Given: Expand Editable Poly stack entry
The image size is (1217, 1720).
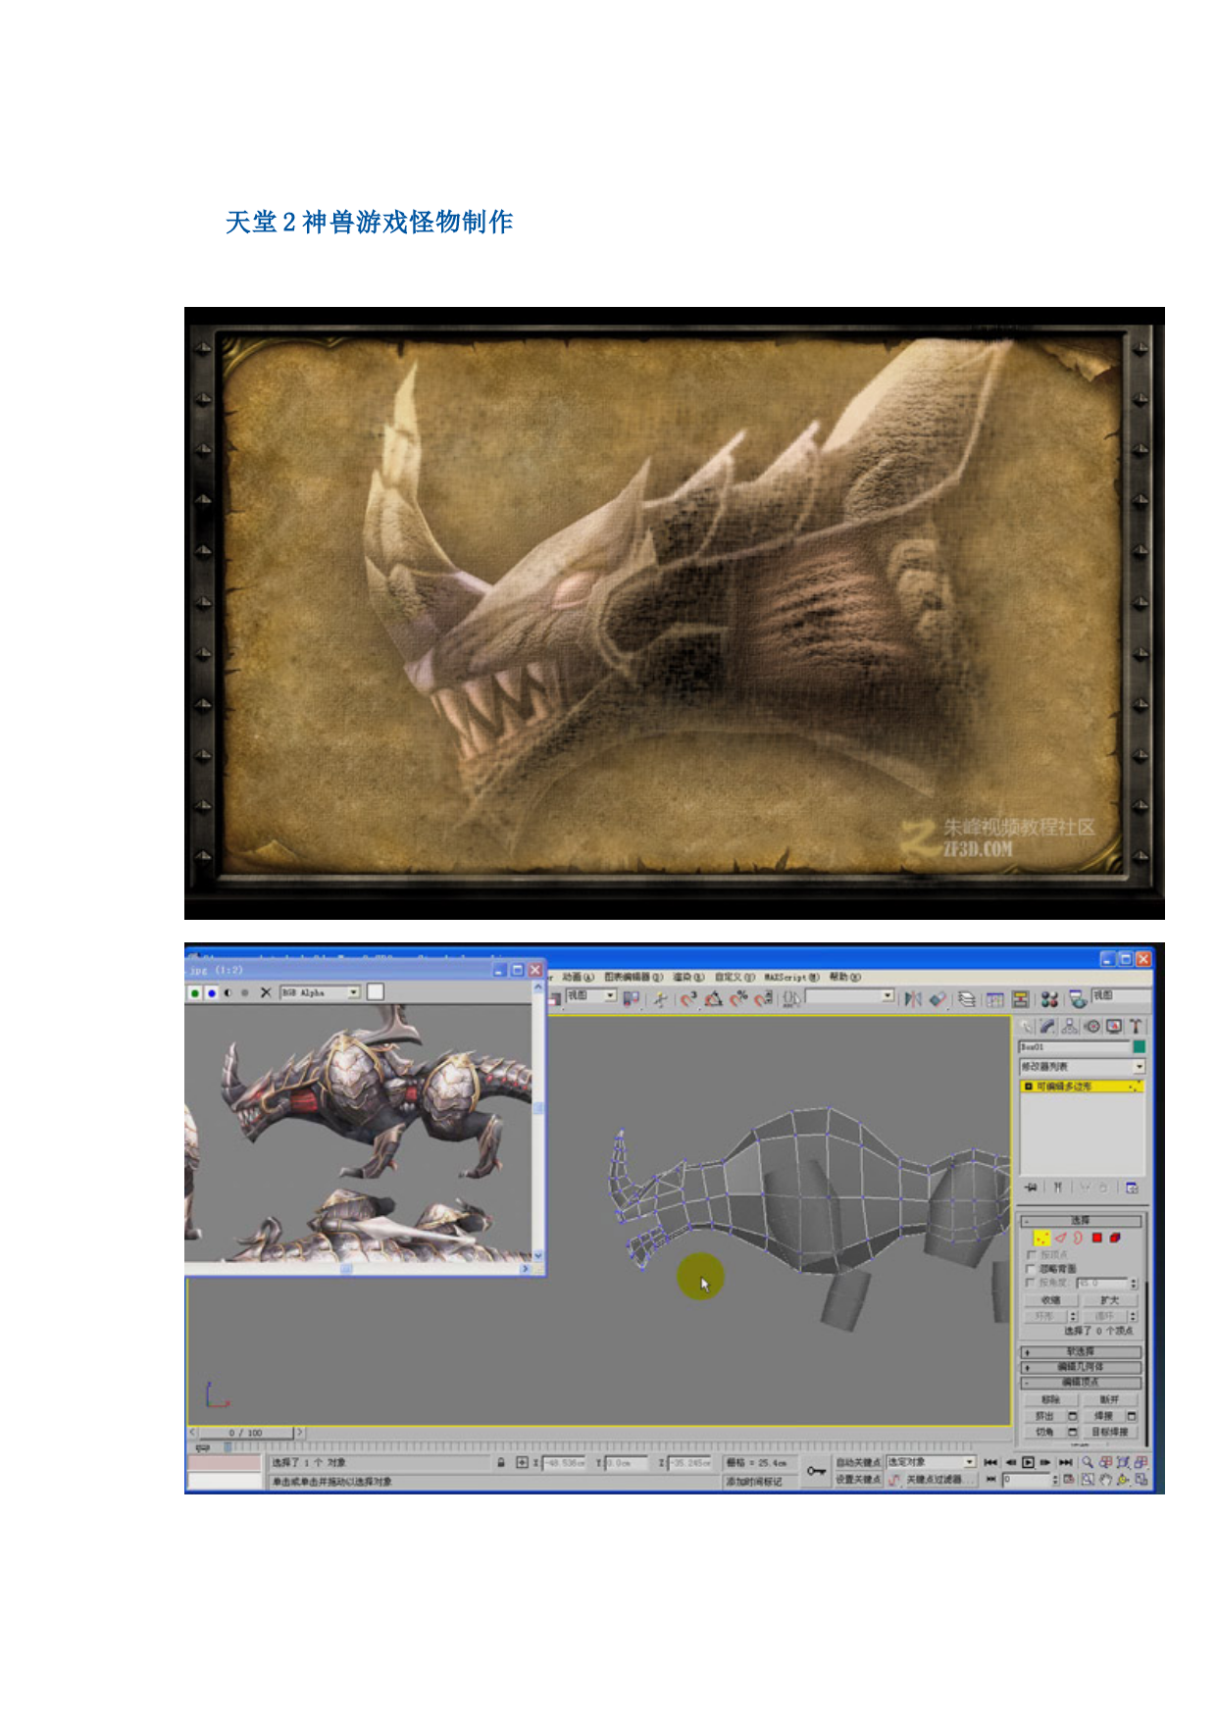Looking at the screenshot, I should pyautogui.click(x=1029, y=1087).
